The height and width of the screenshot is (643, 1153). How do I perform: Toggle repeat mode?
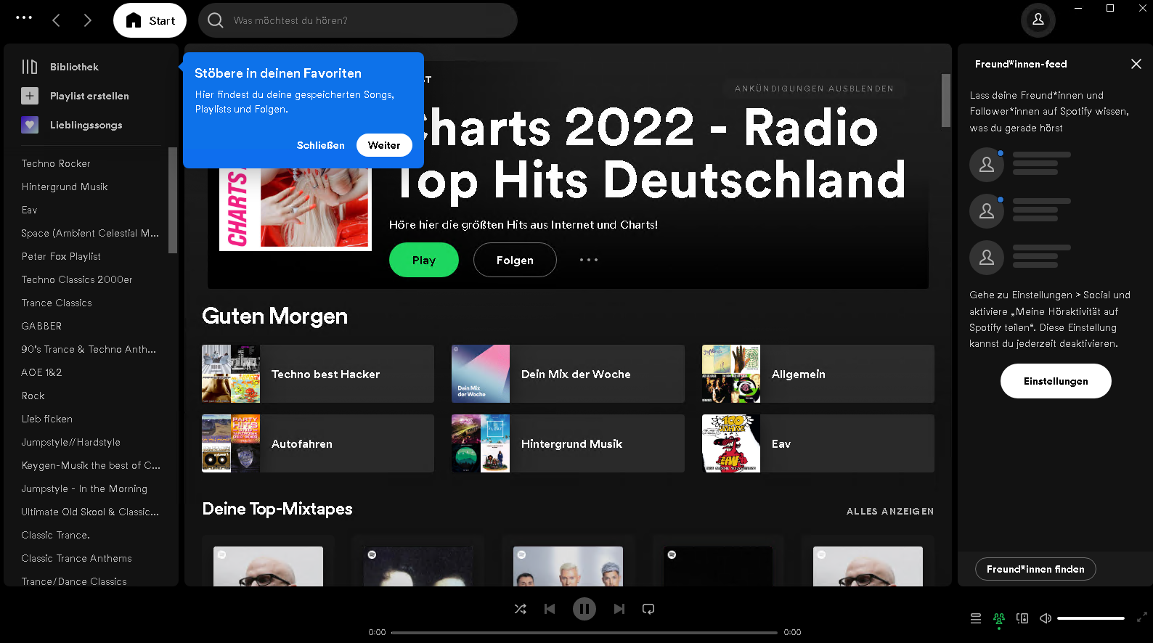pyautogui.click(x=648, y=609)
